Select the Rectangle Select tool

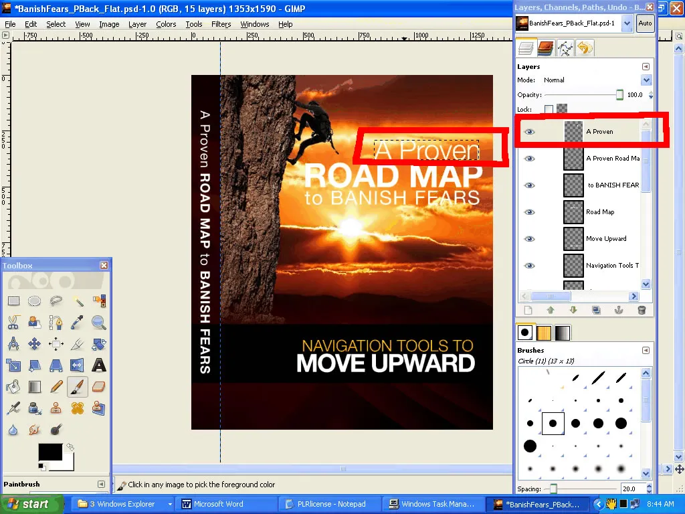click(13, 301)
